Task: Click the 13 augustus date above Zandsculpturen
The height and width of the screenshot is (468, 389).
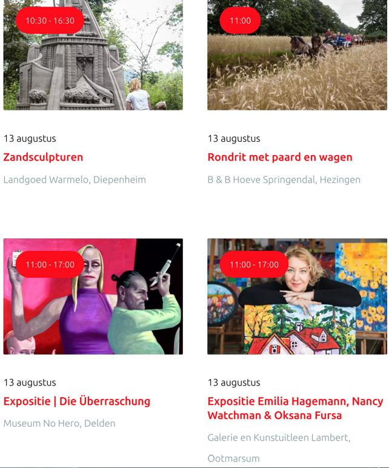Action: click(30, 138)
